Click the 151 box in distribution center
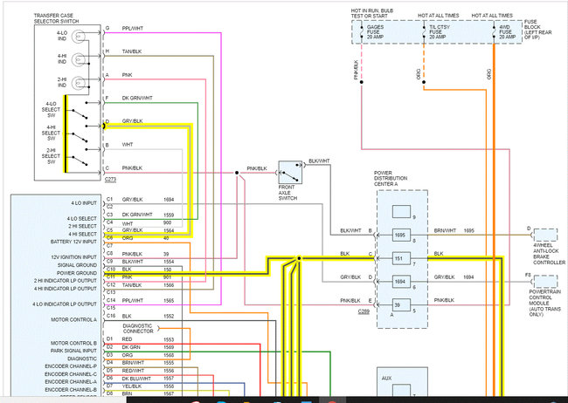This screenshot has width=568, height=403. coord(401,258)
